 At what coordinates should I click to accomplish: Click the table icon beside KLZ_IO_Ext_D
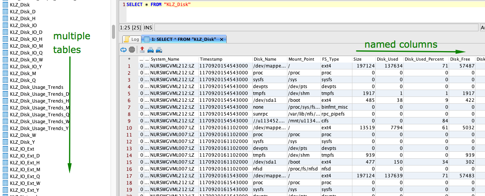coord(5,156)
